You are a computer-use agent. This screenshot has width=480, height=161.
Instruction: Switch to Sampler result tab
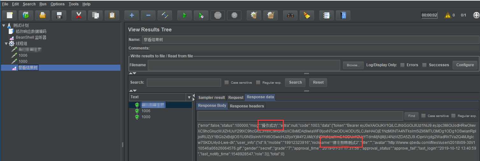point(211,98)
